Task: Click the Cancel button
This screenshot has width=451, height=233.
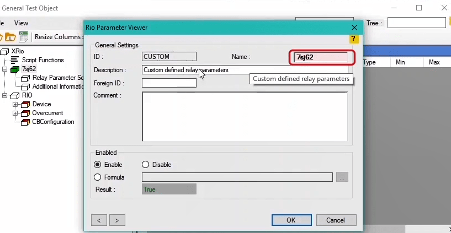Action: coord(335,220)
